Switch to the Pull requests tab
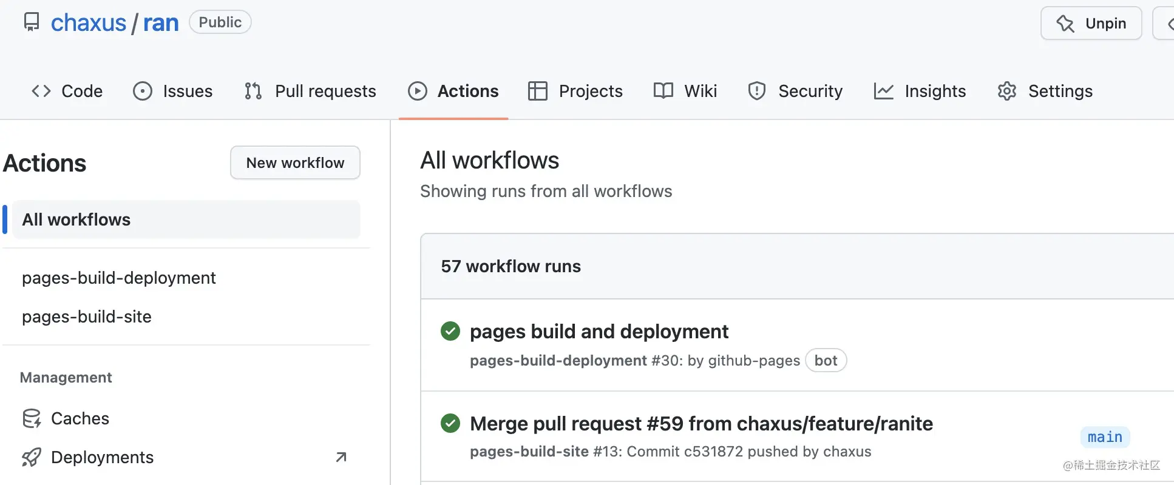 (310, 91)
